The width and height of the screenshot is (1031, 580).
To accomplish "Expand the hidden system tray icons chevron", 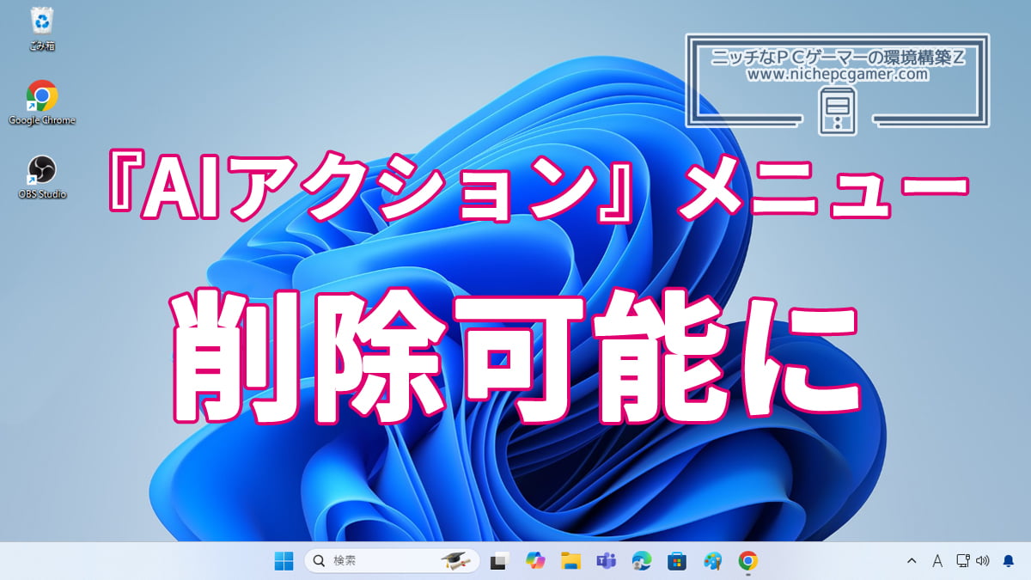I will point(912,561).
